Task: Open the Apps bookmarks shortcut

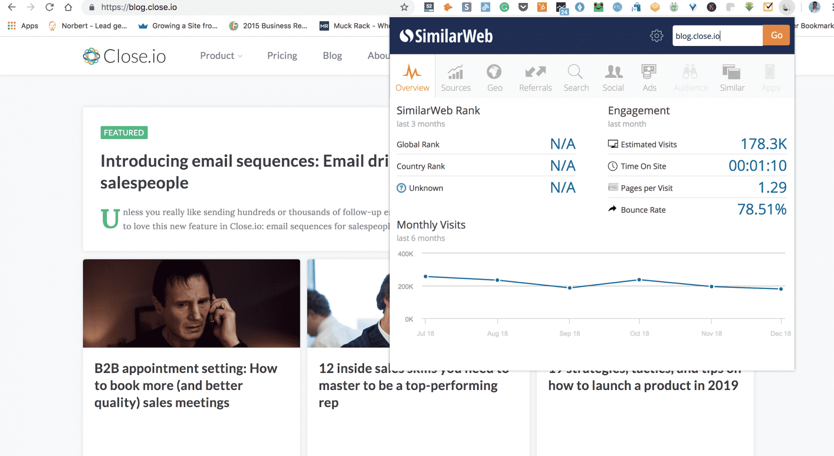Action: click(x=23, y=26)
